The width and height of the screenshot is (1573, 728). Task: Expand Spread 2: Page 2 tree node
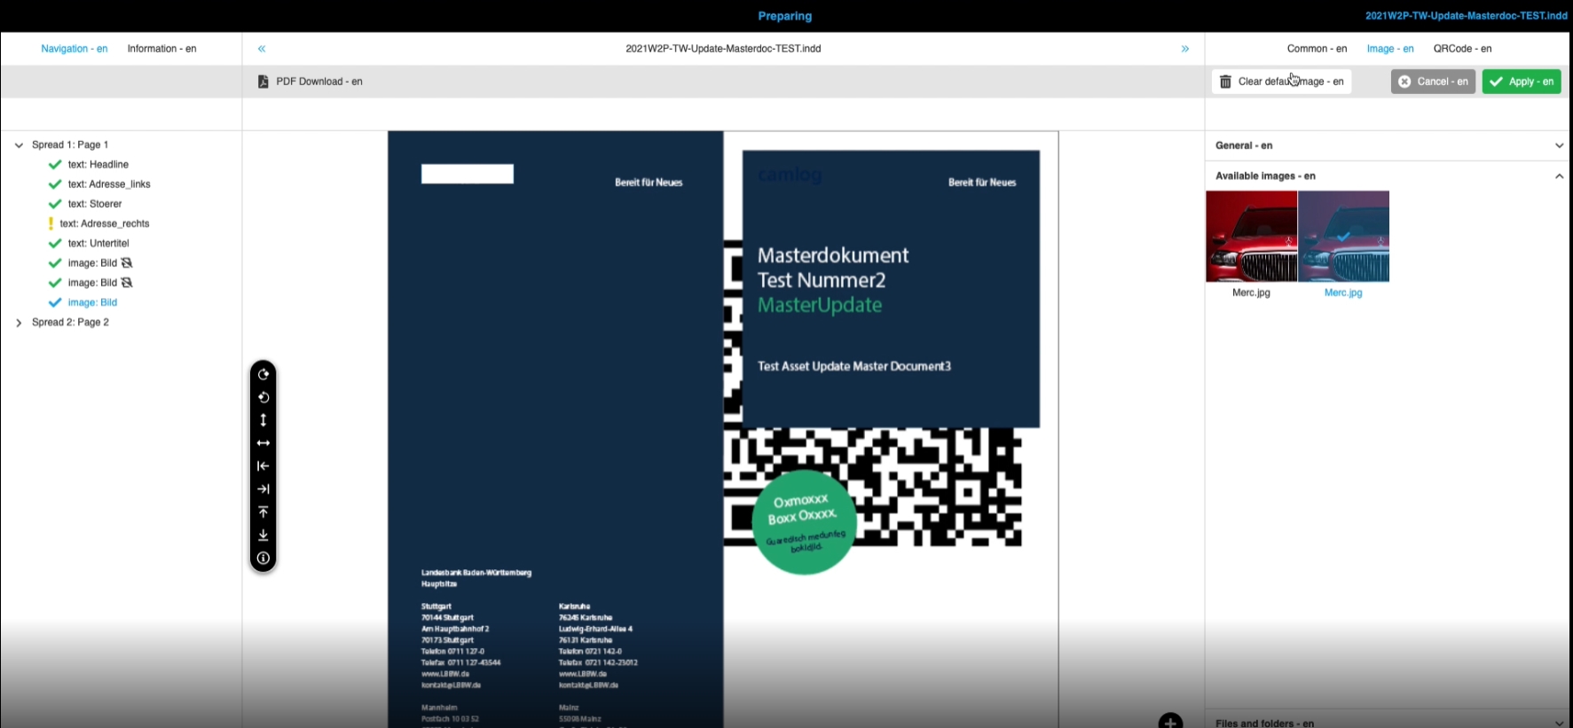coord(19,323)
